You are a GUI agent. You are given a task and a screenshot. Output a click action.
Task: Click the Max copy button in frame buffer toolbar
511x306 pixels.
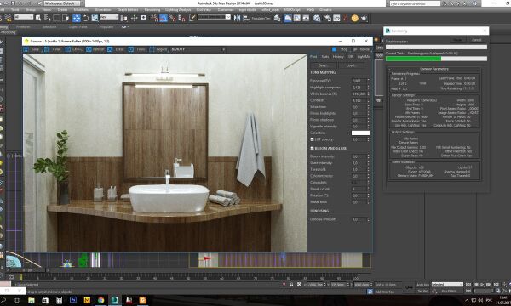coord(53,49)
